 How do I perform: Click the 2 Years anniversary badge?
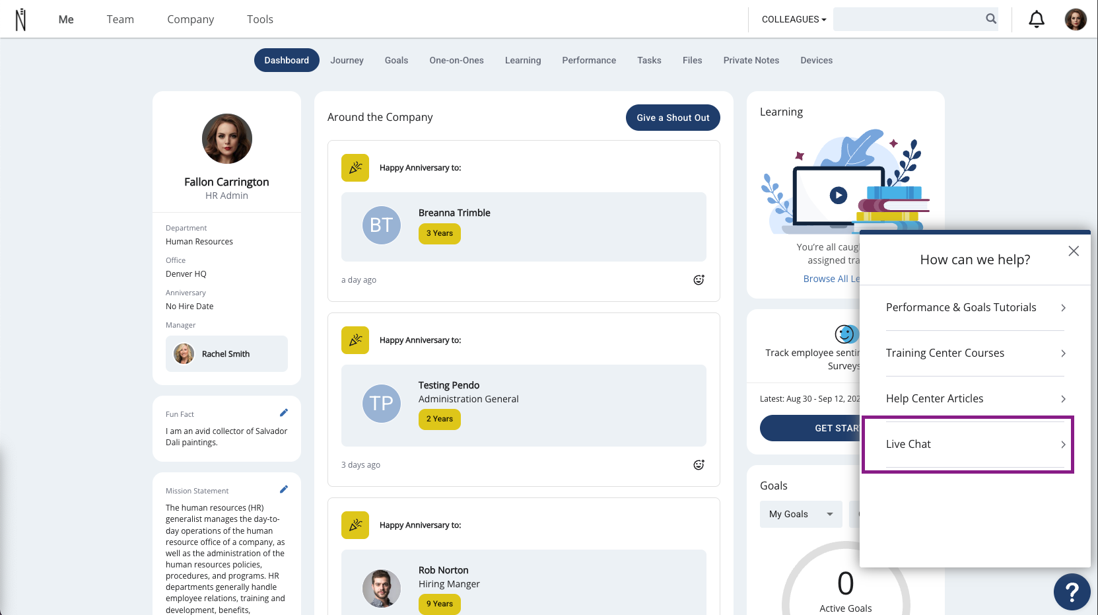point(440,419)
